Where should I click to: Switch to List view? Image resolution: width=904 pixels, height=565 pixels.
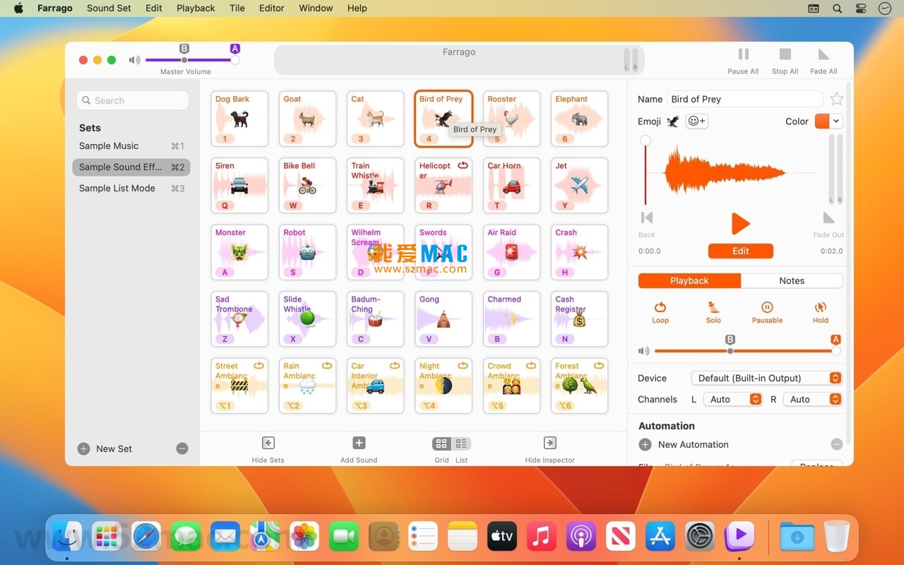(x=461, y=444)
